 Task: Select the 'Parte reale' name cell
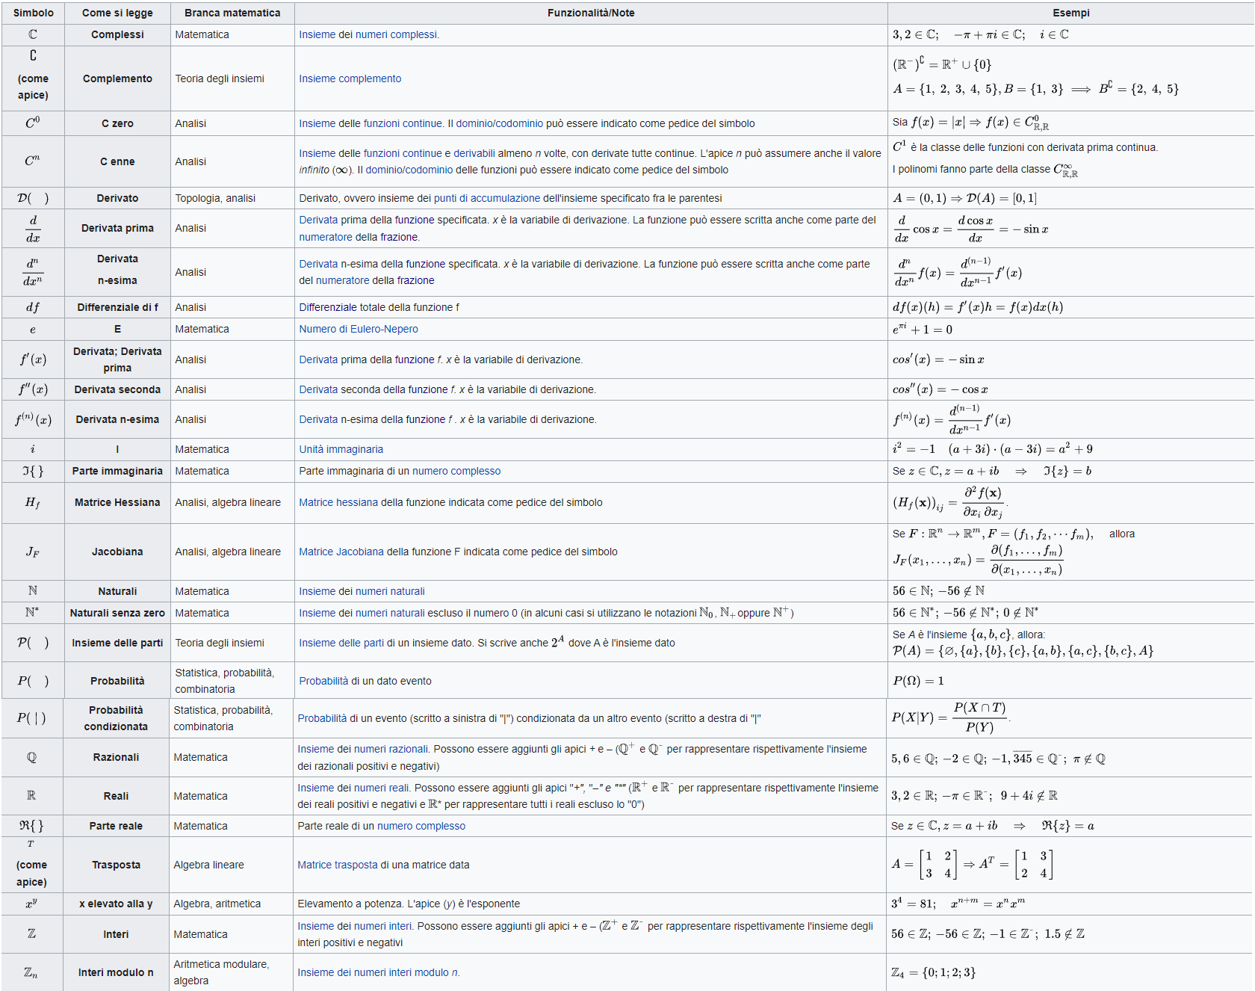click(x=116, y=826)
